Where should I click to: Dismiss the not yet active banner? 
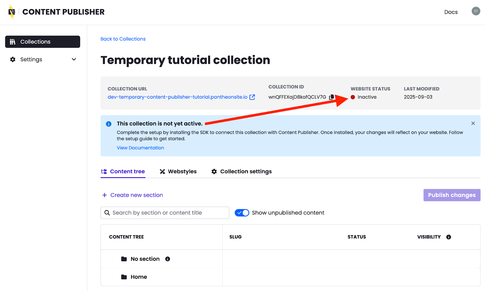pos(473,123)
